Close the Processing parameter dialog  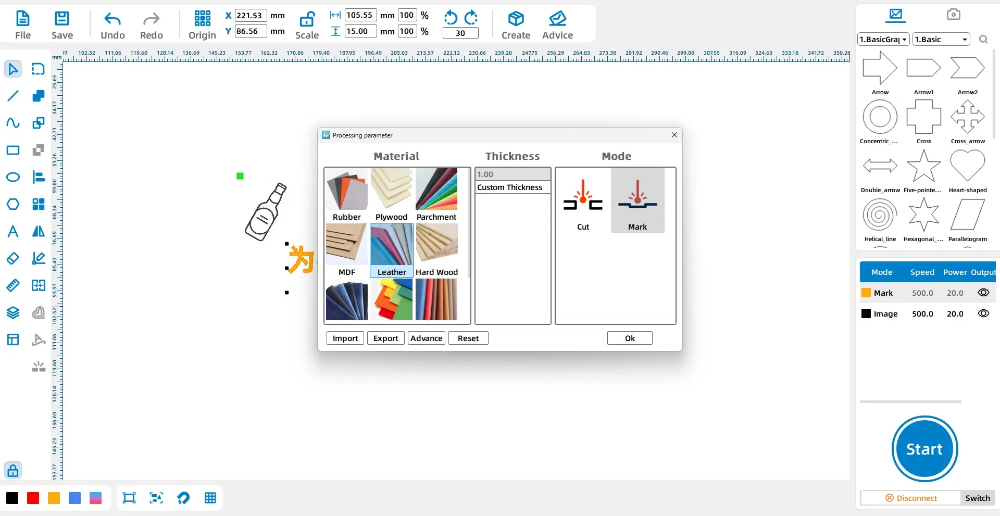[674, 135]
